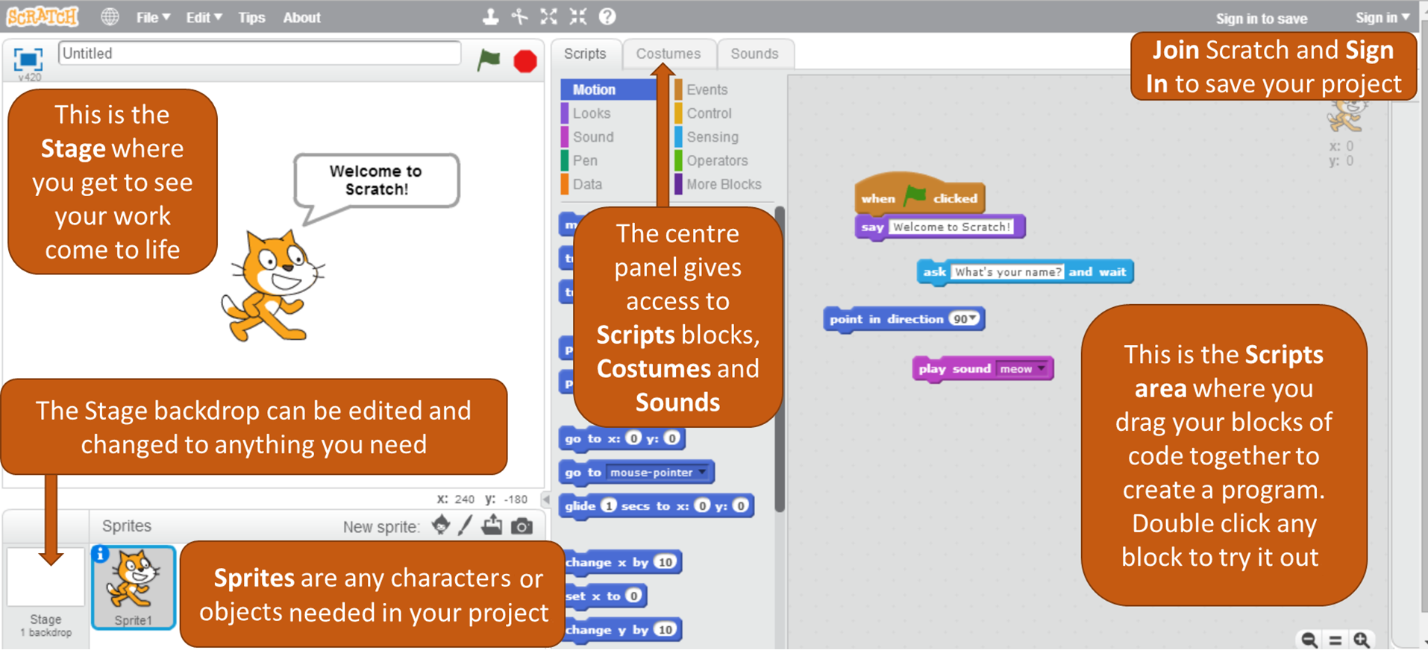Toggle full screen presentation mode
1428x650 pixels.
pyautogui.click(x=28, y=59)
